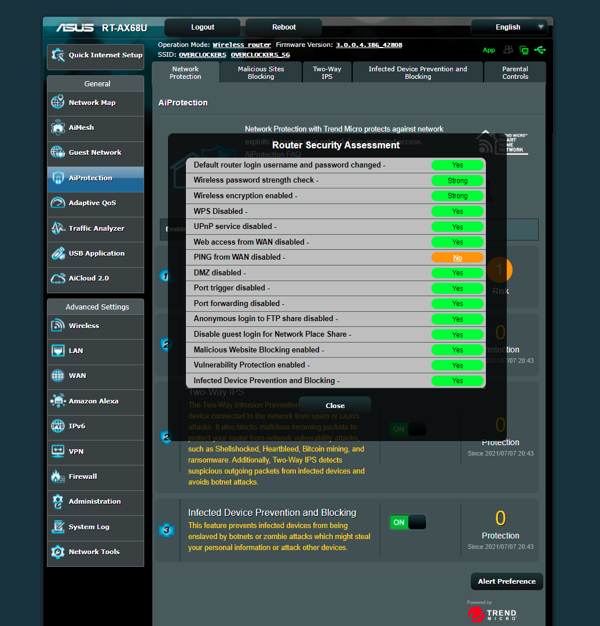The width and height of the screenshot is (600, 626).
Task: Click the USB Application icon
Action: 58,253
